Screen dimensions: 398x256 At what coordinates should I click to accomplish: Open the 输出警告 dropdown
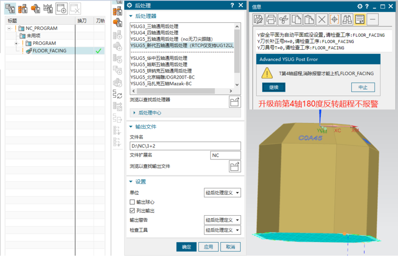(222, 220)
